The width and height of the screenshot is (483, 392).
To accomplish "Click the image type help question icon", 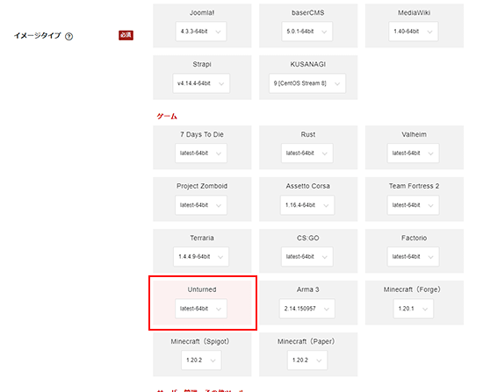I will tap(69, 36).
